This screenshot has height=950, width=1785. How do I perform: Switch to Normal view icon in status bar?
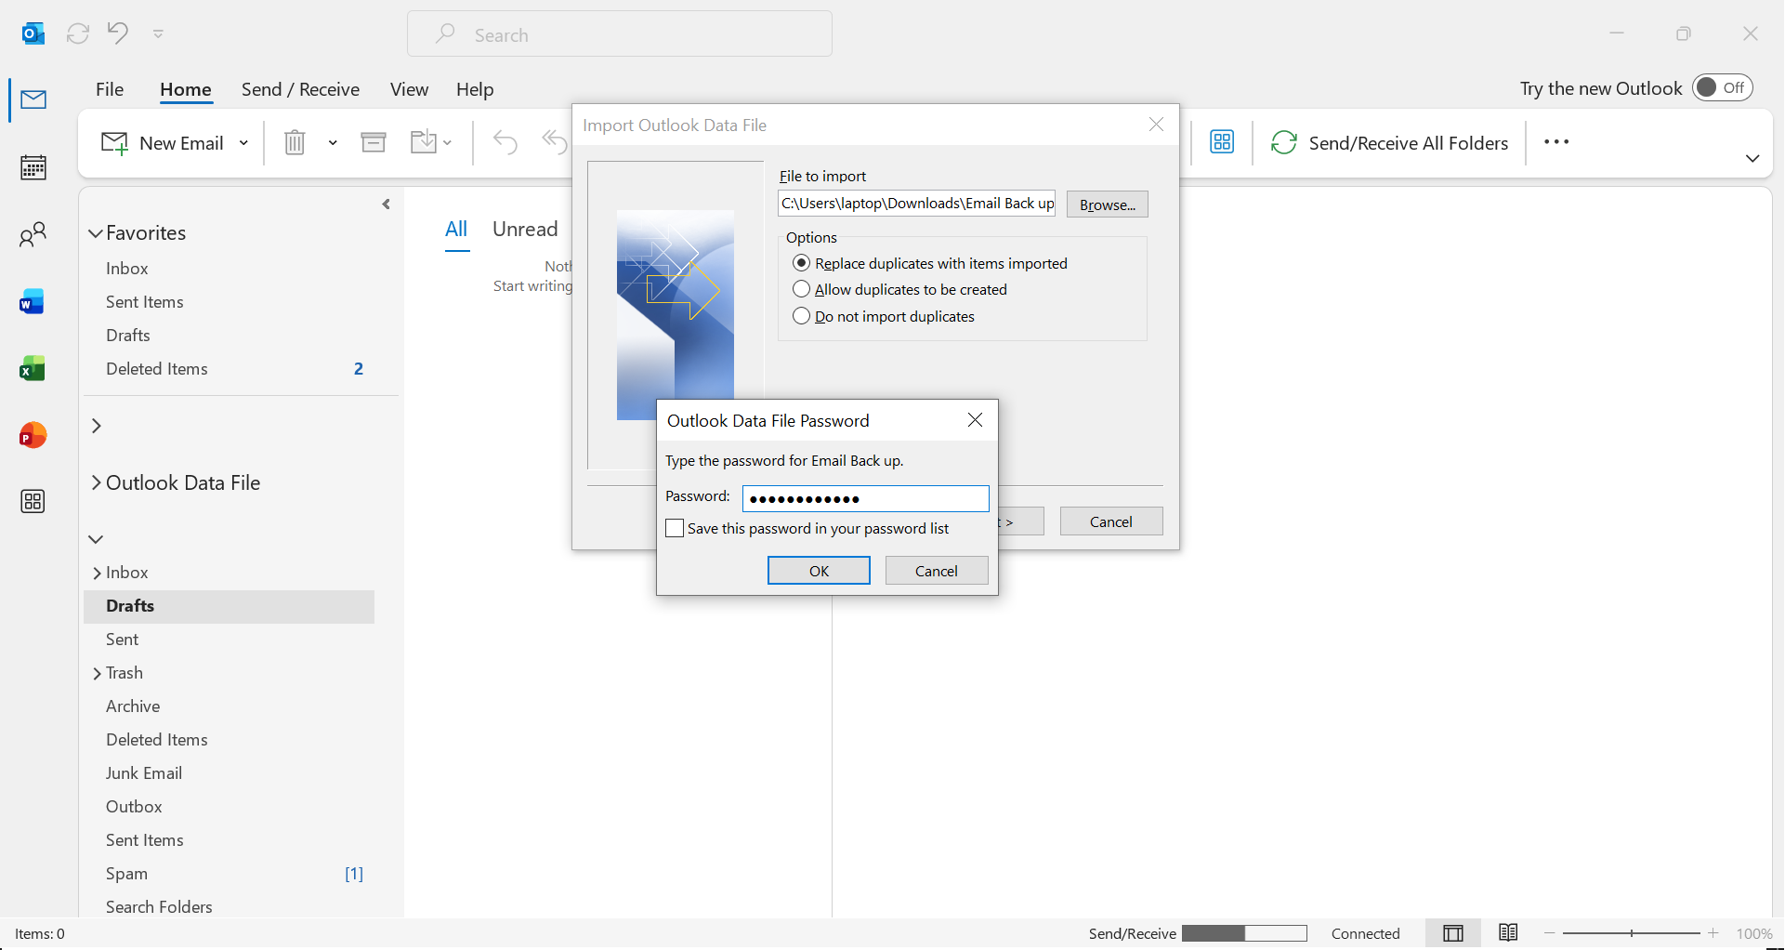[1454, 933]
